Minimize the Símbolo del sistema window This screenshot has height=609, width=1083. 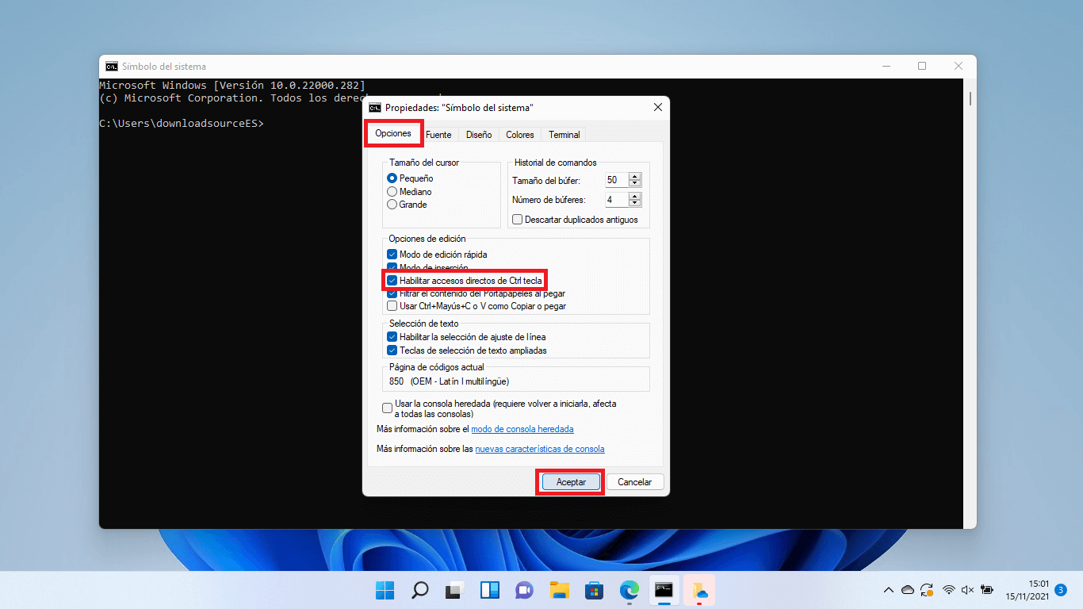tap(885, 67)
